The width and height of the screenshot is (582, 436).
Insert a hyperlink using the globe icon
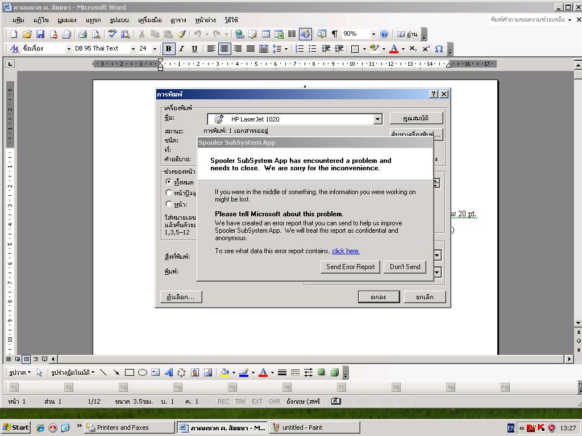pyautogui.click(x=239, y=34)
